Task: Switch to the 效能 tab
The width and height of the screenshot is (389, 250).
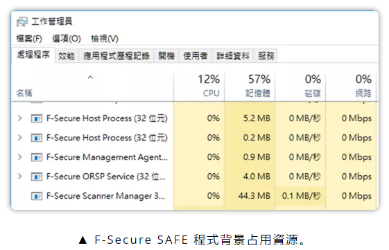Action: (67, 56)
